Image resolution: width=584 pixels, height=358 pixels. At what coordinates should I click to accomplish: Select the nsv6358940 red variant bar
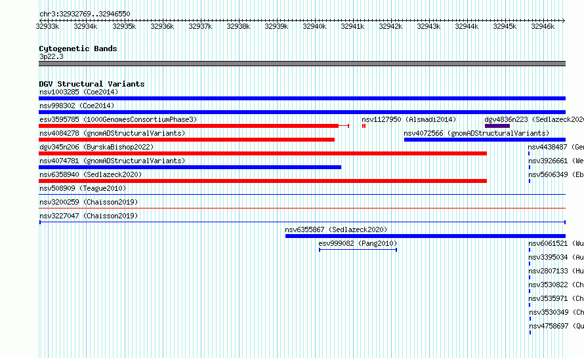(x=262, y=181)
